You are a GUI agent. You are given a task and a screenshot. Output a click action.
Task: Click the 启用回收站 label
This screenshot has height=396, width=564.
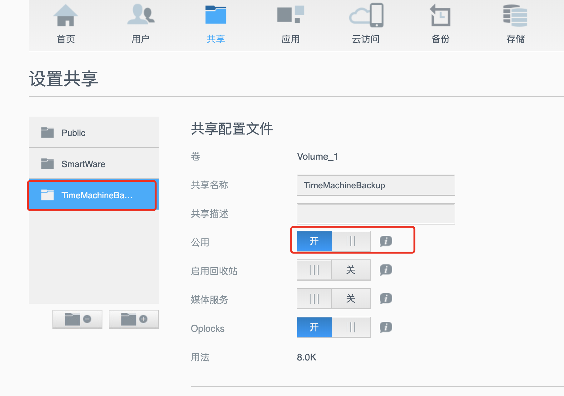(214, 271)
